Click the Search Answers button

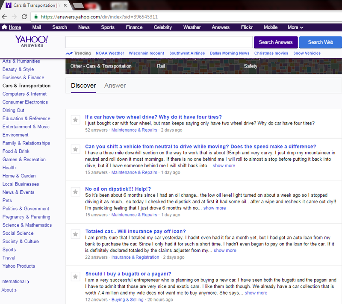276,42
